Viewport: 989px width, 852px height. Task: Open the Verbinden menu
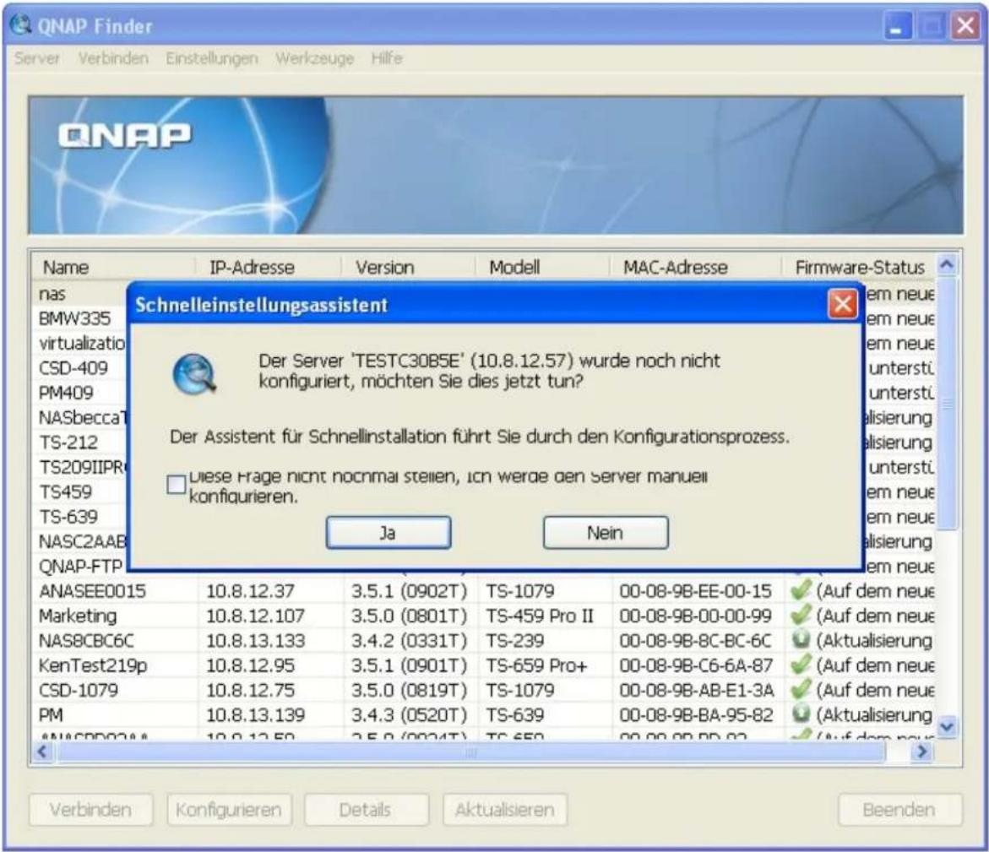click(x=113, y=58)
